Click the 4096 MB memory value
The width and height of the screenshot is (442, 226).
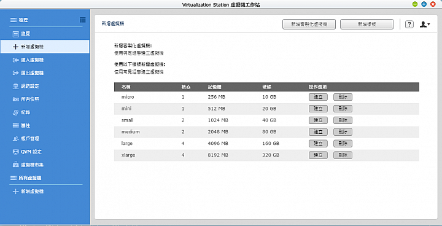coord(218,144)
